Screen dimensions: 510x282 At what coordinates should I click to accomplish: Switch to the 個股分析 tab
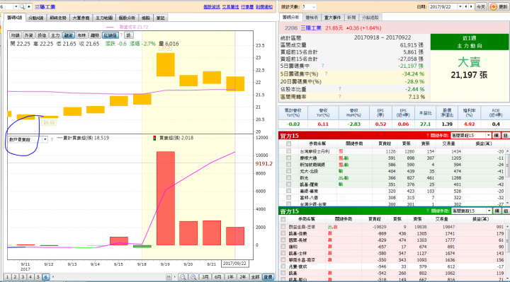pyautogui.click(x=127, y=18)
